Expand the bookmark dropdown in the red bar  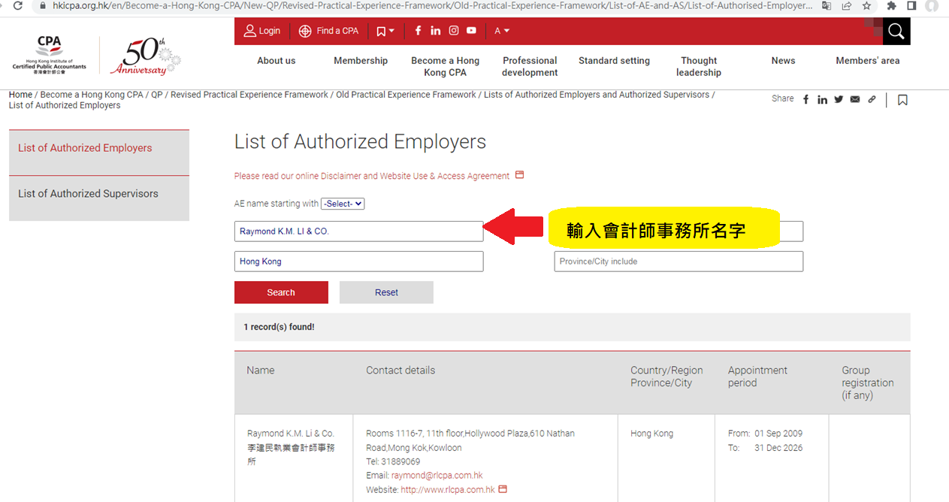coord(385,31)
